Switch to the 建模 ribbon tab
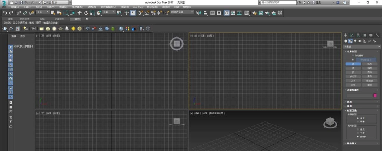382x151 pixels. pos(10,19)
